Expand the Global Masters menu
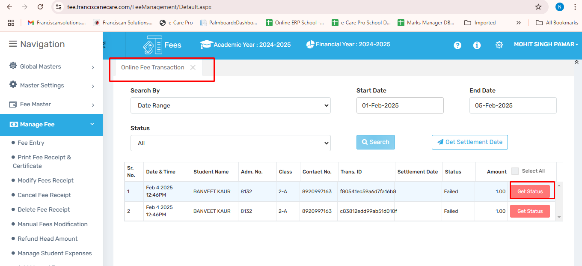Viewport: 582px width, 266px height. point(51,66)
